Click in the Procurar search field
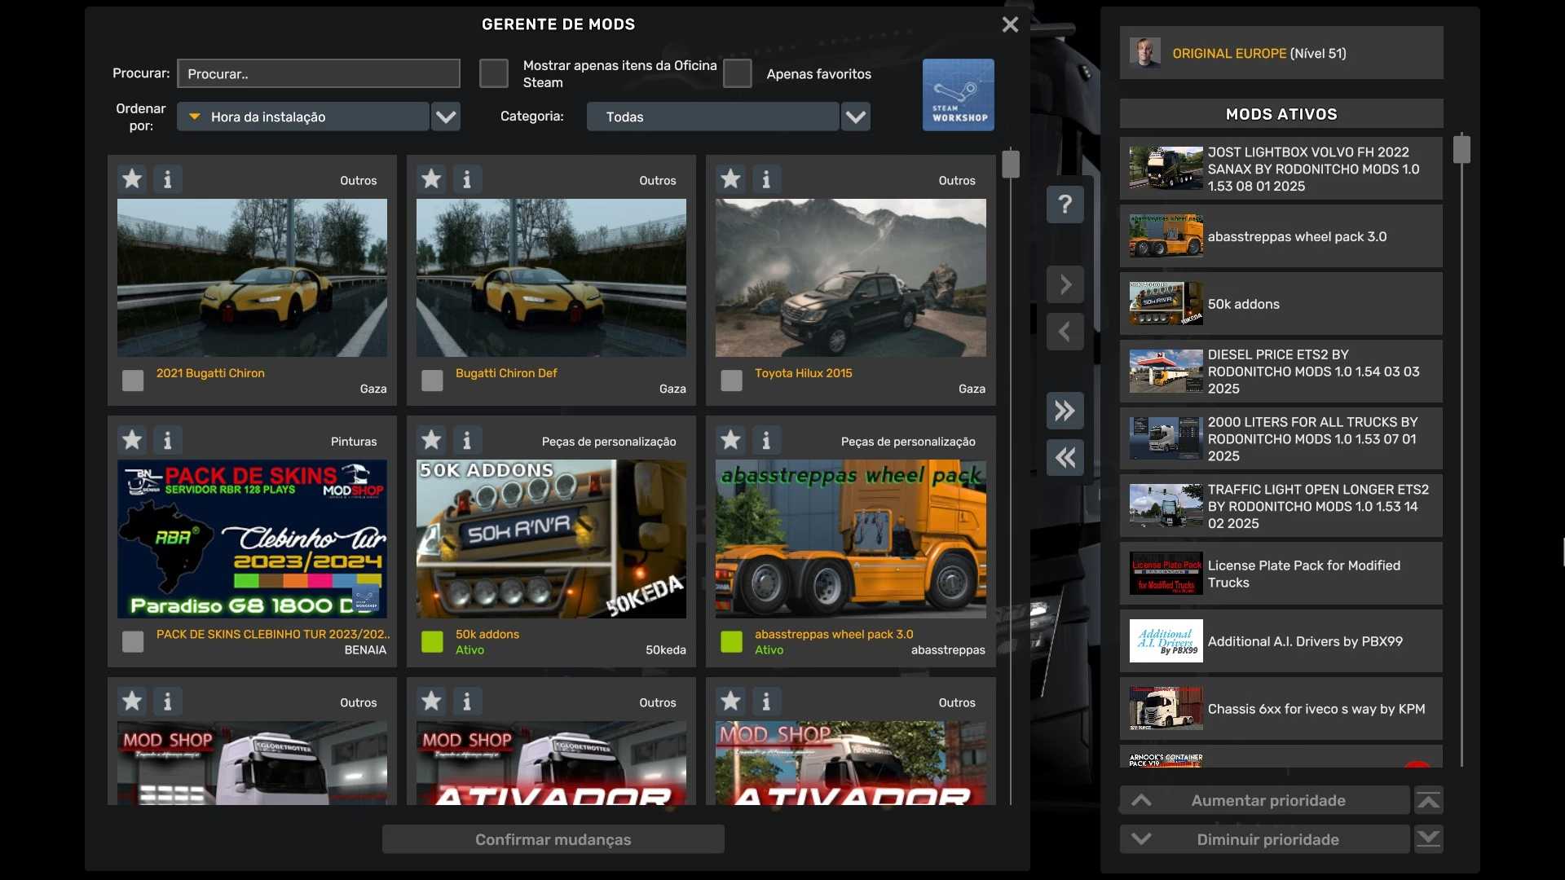The image size is (1565, 880). coord(319,73)
